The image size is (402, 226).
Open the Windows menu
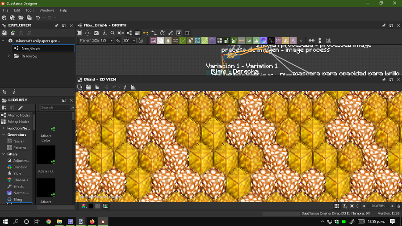point(46,10)
